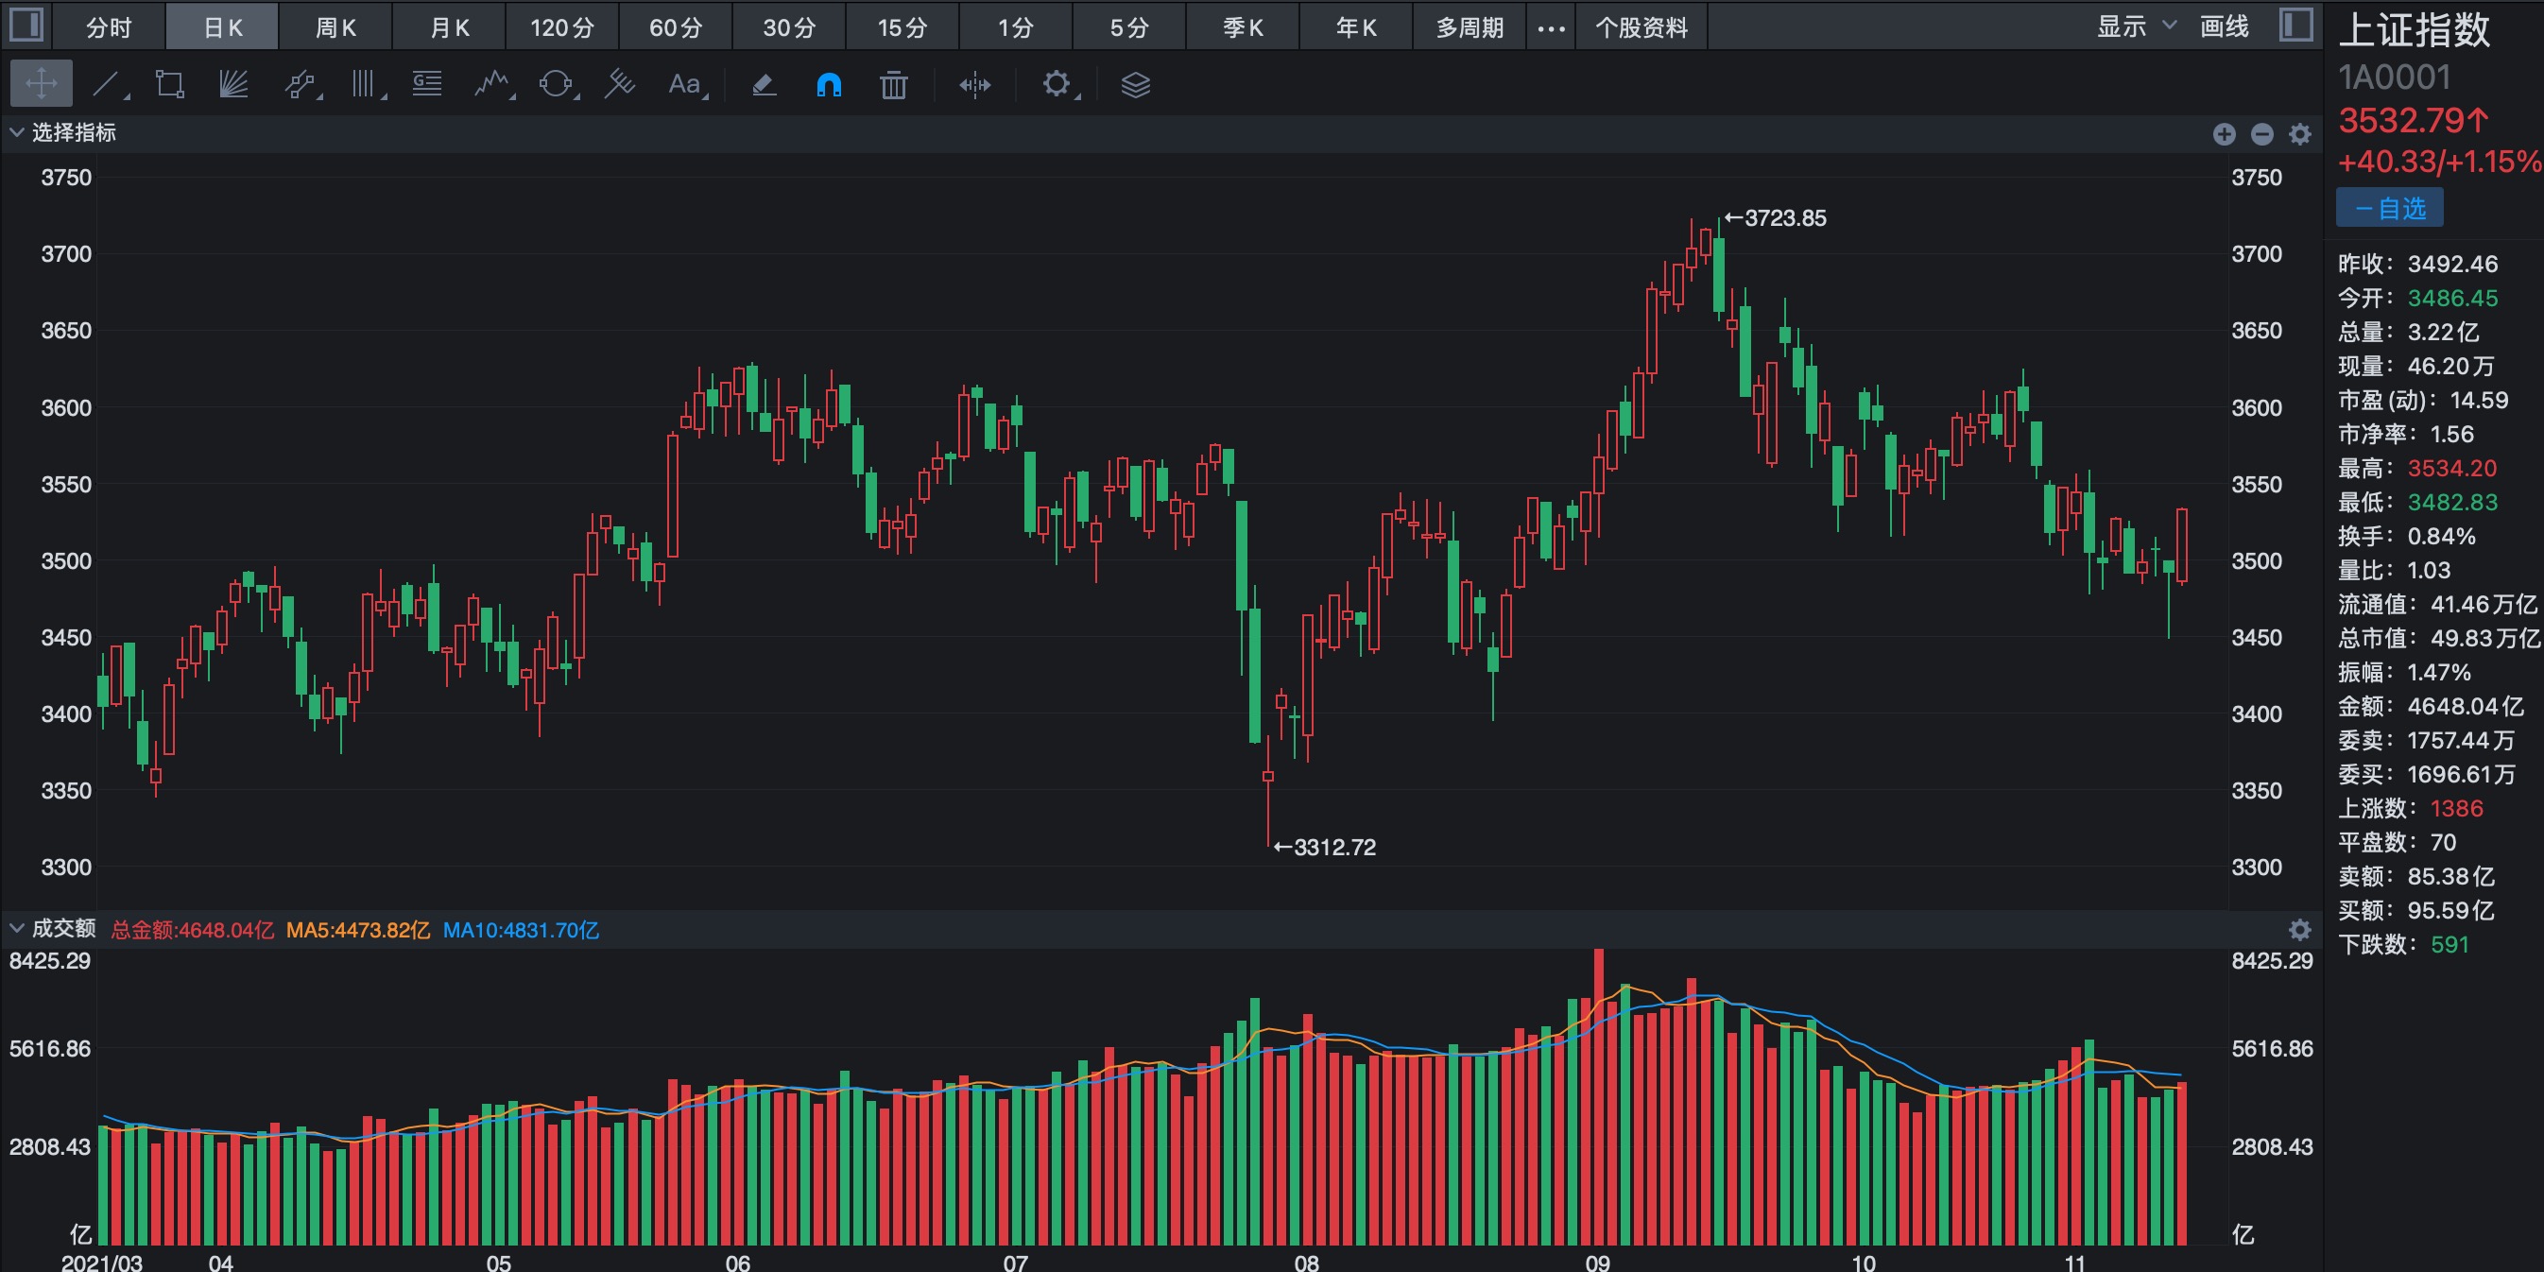This screenshot has width=2544, height=1272.
Task: Click the stock code 1A0001
Action: (x=2394, y=77)
